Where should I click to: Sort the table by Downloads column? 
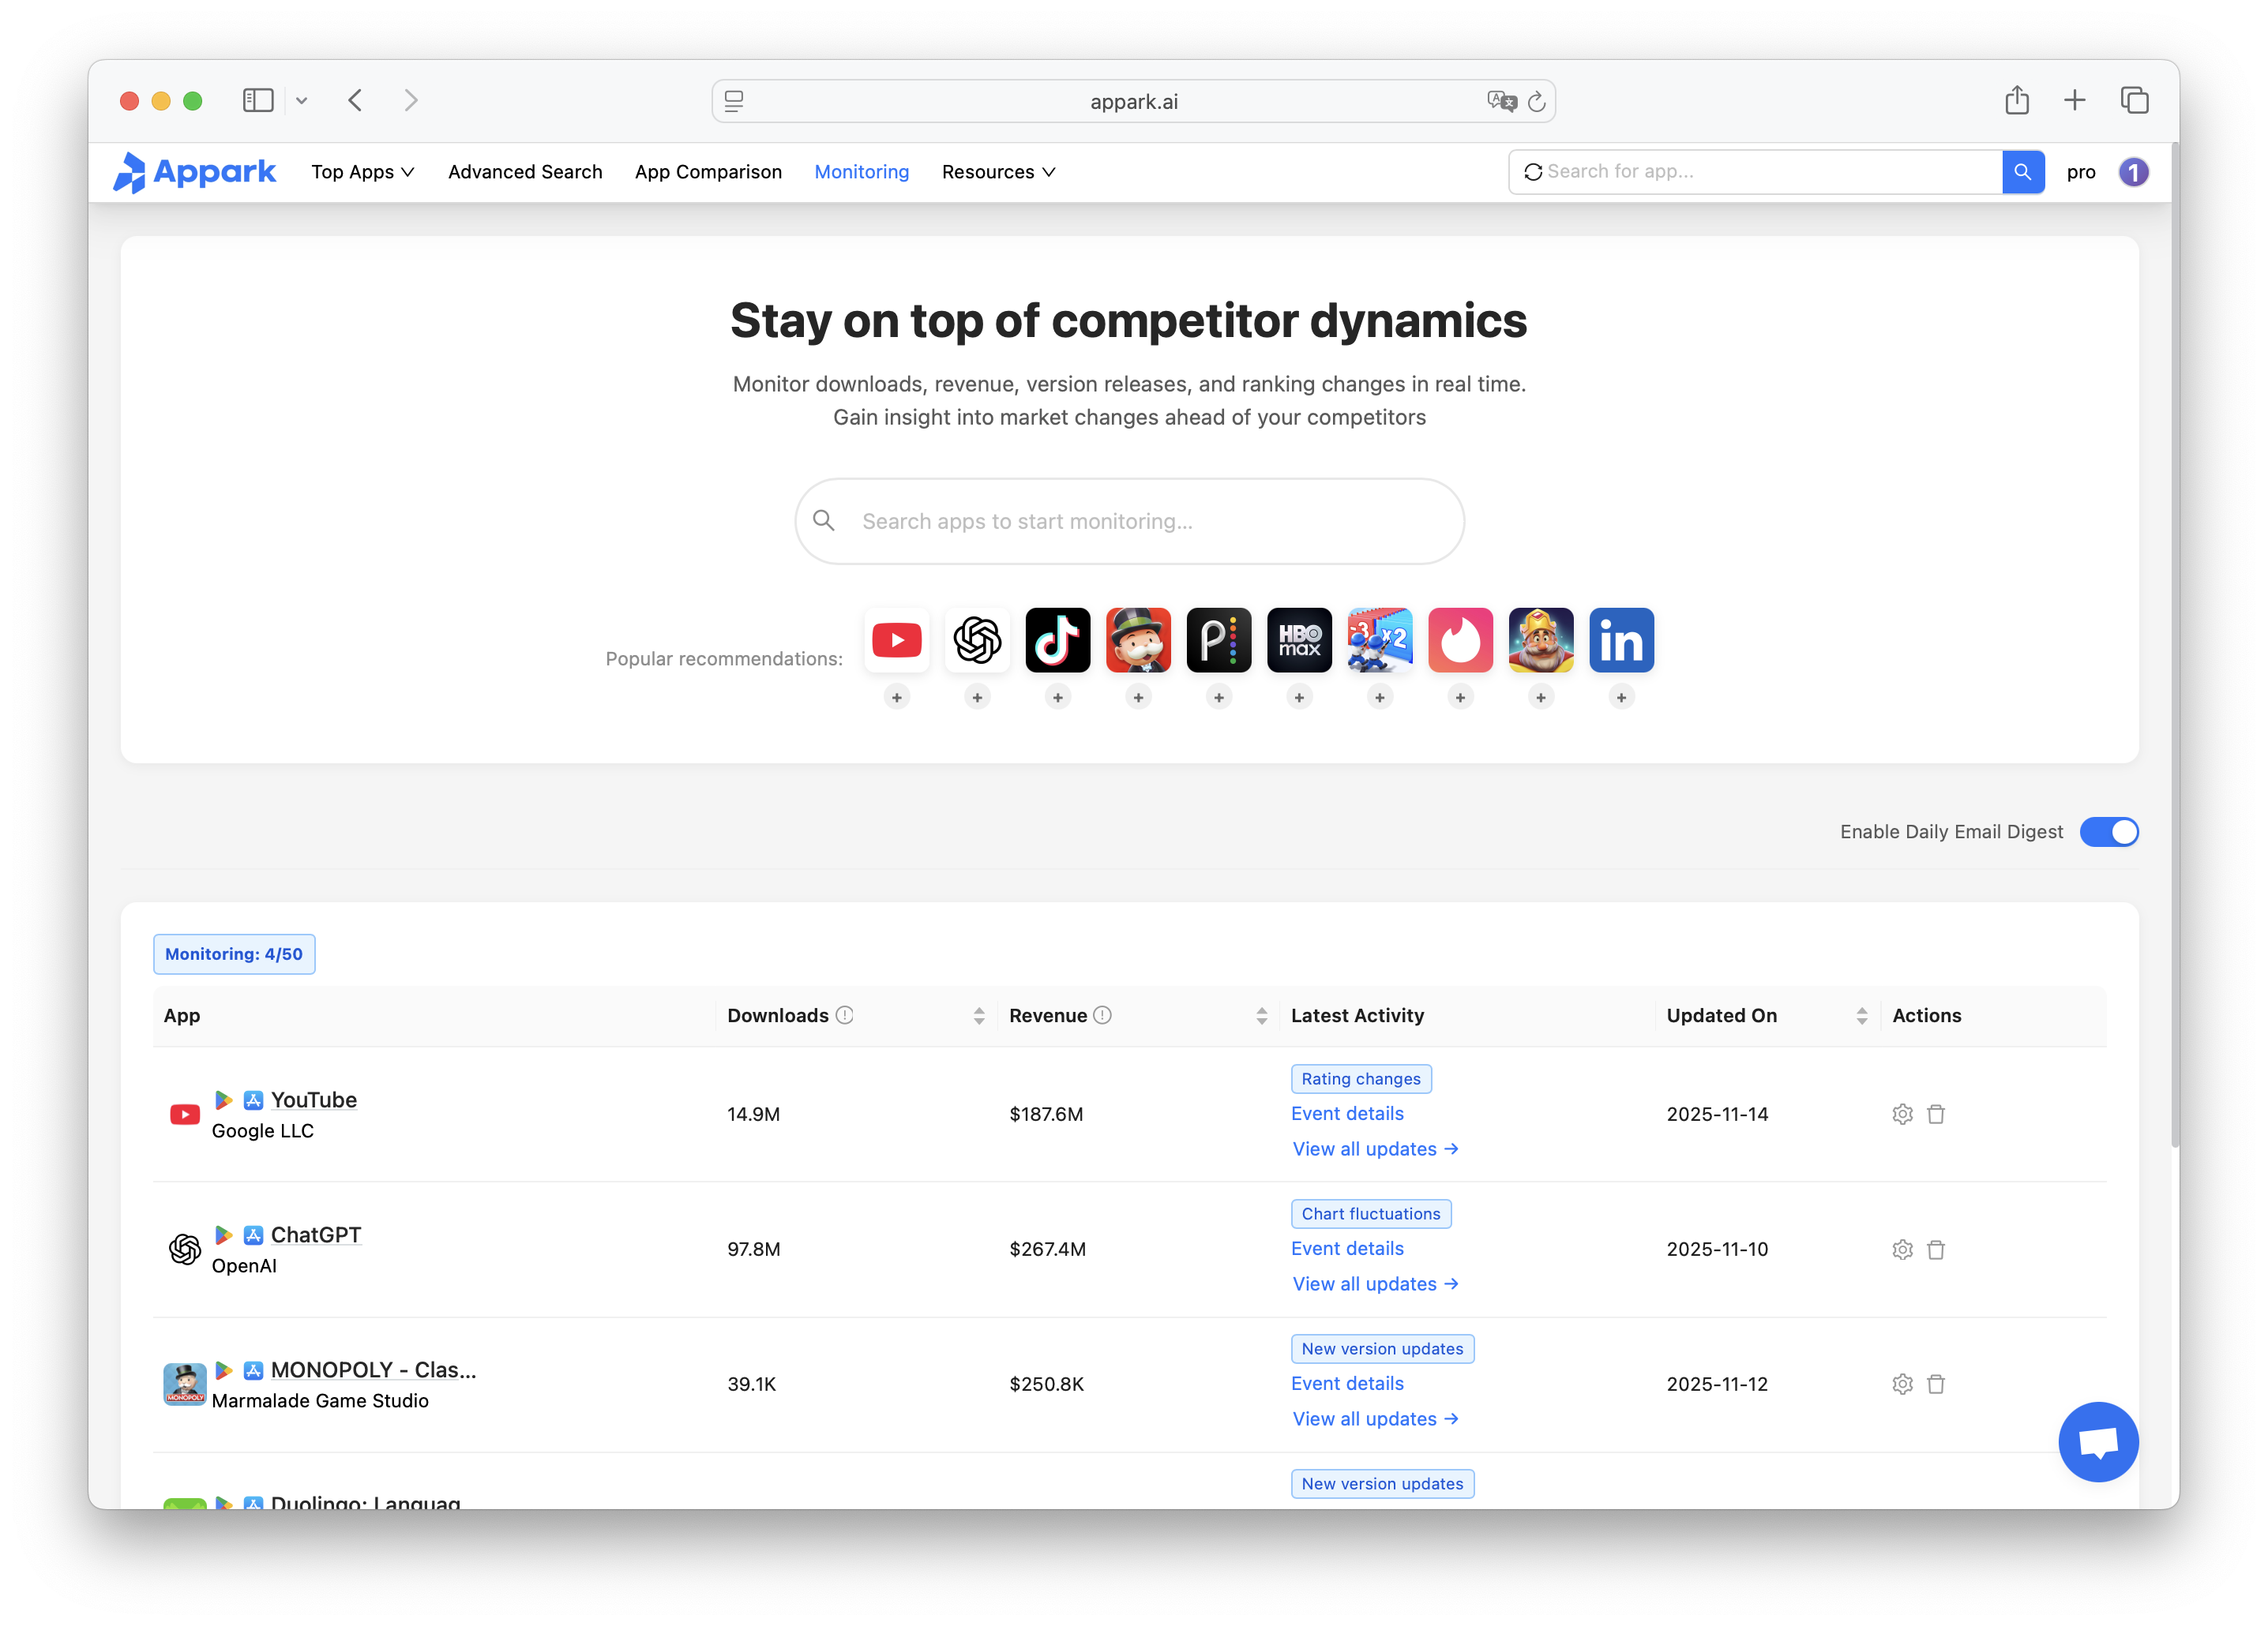pos(979,1015)
